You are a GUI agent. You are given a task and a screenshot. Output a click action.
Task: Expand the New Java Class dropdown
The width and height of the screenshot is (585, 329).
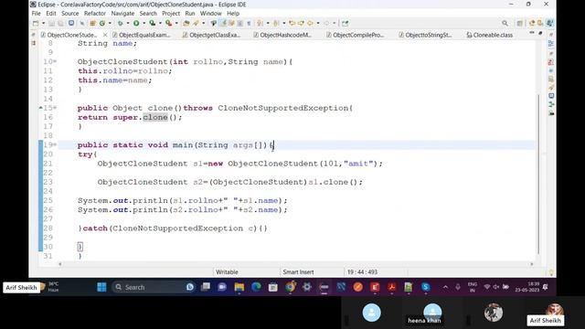pyautogui.click(x=110, y=23)
